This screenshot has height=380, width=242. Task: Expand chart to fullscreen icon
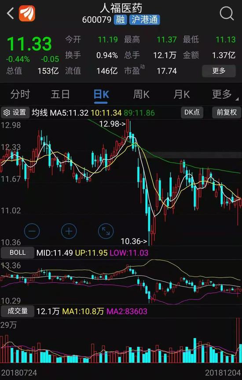pos(106,231)
